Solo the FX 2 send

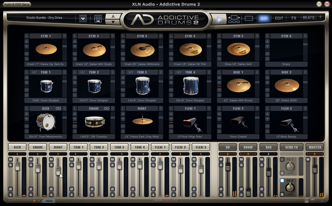[282, 194]
